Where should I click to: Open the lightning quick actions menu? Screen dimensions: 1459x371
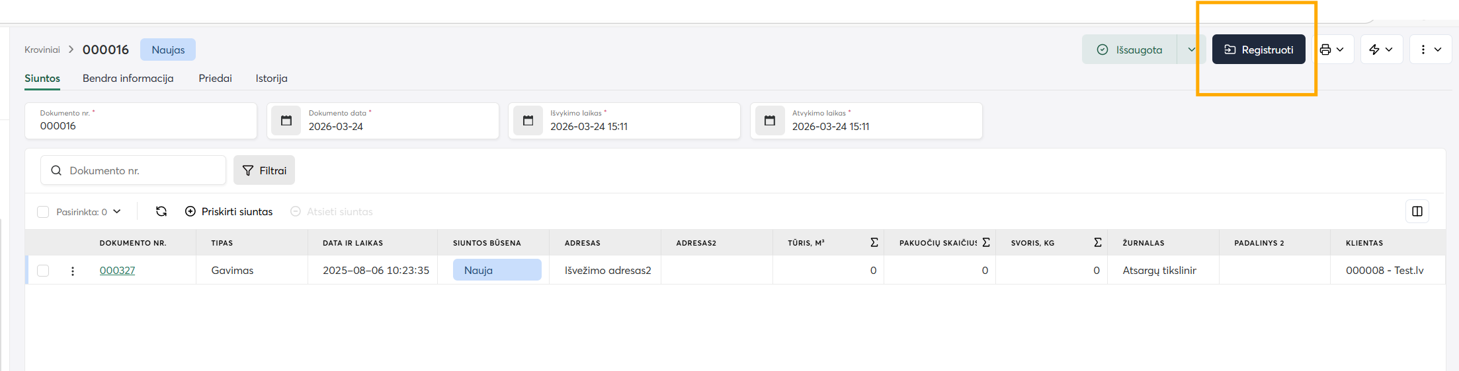click(1381, 50)
